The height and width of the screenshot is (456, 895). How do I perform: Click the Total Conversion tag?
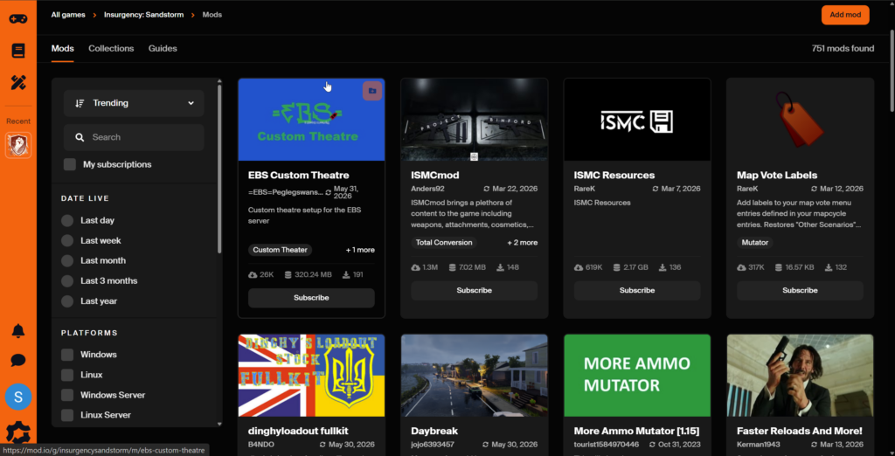point(444,243)
